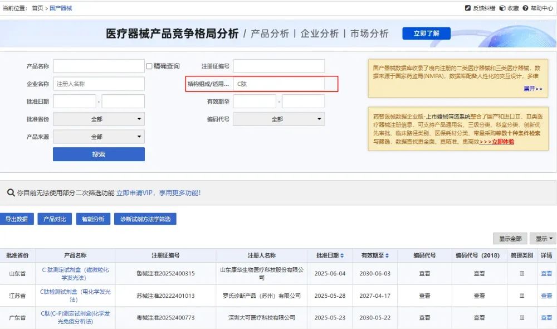Click the smart analysis button

(x=93, y=219)
